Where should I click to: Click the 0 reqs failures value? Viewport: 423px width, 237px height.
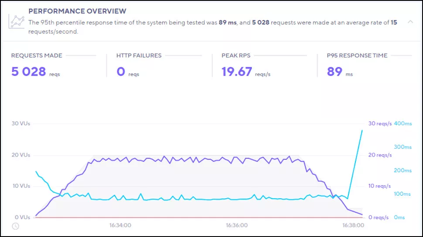pyautogui.click(x=128, y=72)
